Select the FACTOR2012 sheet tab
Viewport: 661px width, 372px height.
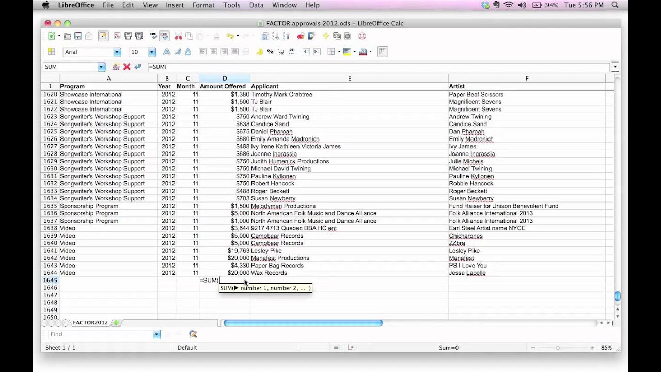point(90,323)
